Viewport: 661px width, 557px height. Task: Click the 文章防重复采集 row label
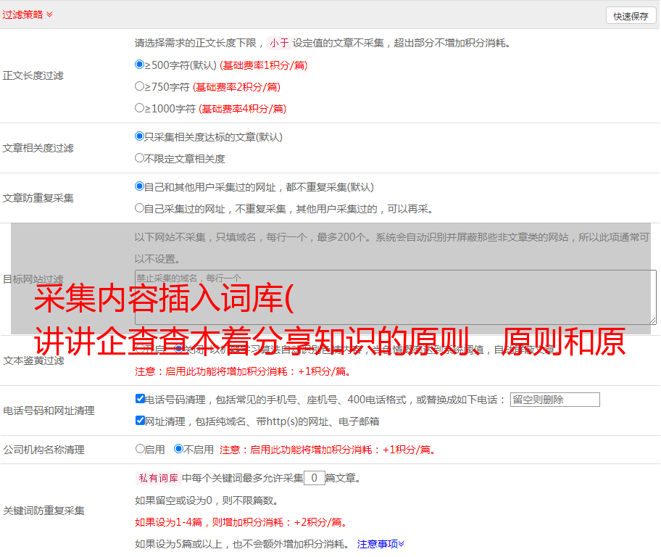point(38,198)
